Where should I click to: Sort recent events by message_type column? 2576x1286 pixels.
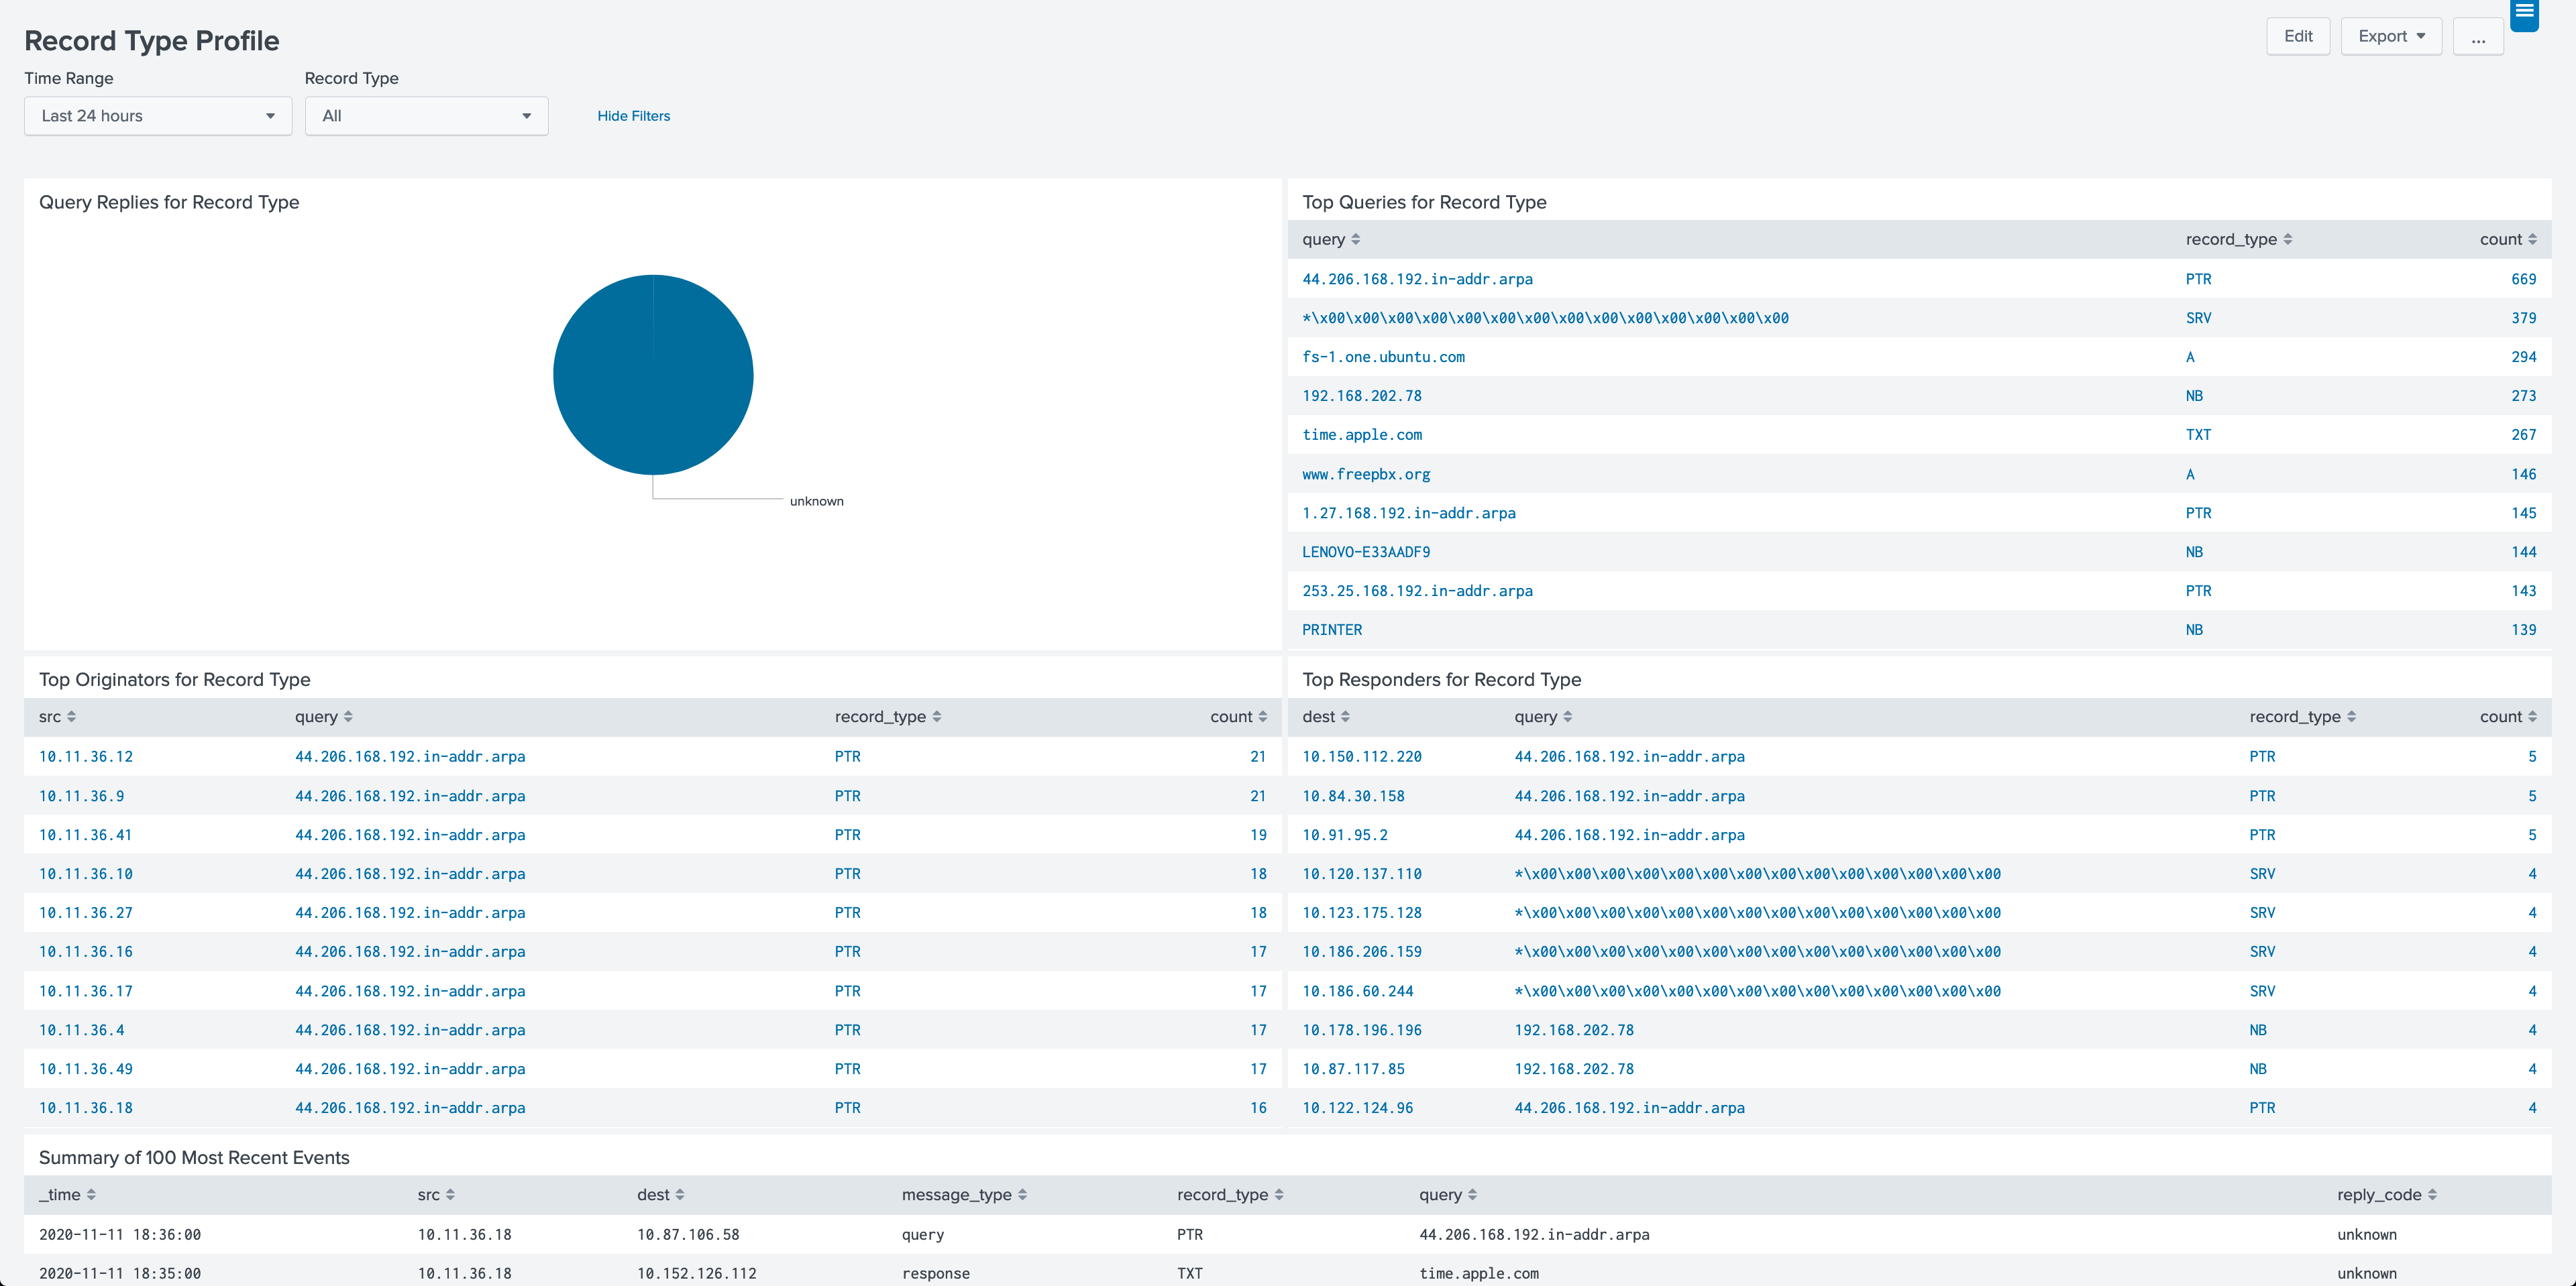[x=964, y=1195]
